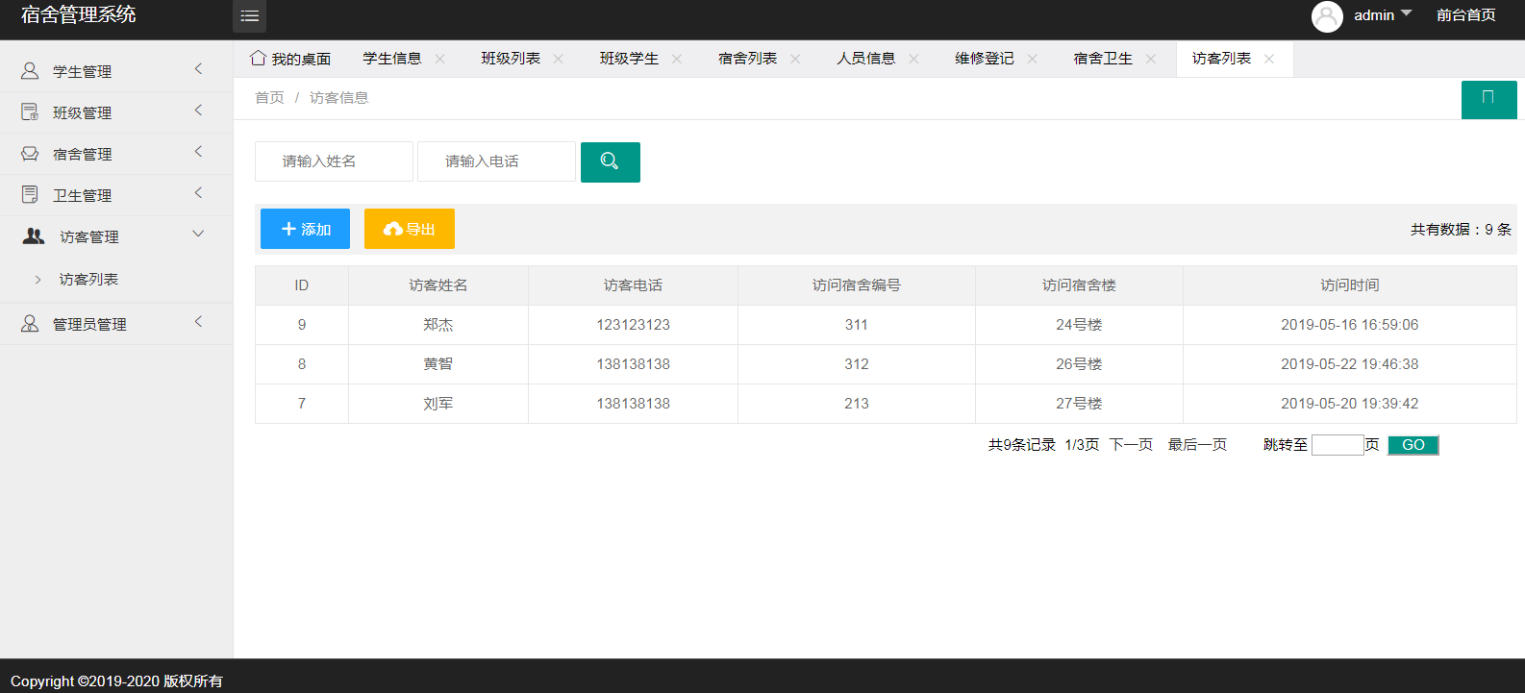
Task: Close the 班级学生 tab
Action: coord(677,59)
